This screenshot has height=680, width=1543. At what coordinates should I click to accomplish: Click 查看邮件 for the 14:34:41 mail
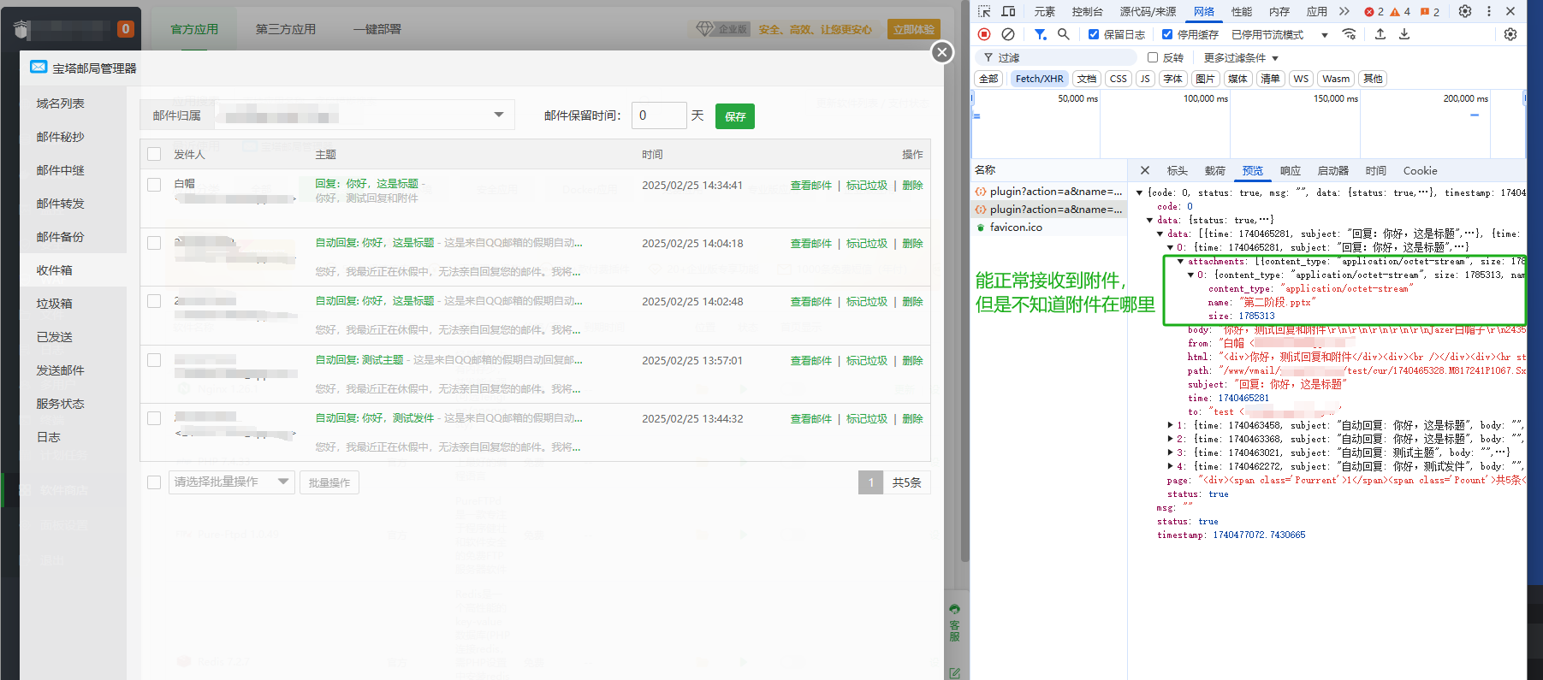click(x=810, y=185)
